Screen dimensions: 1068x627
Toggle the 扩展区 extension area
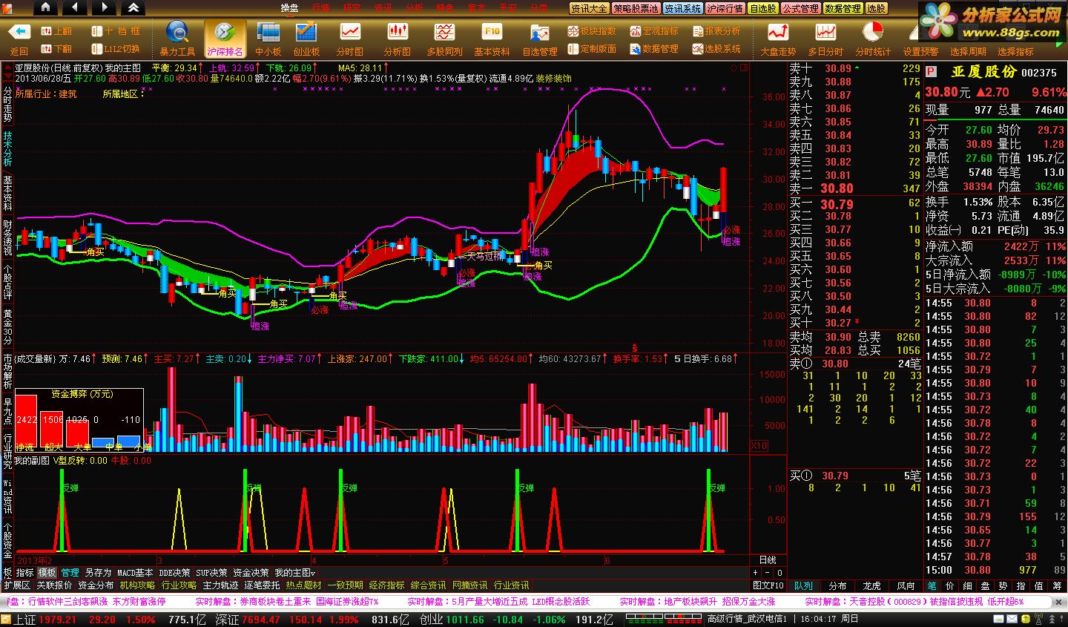tap(17, 585)
